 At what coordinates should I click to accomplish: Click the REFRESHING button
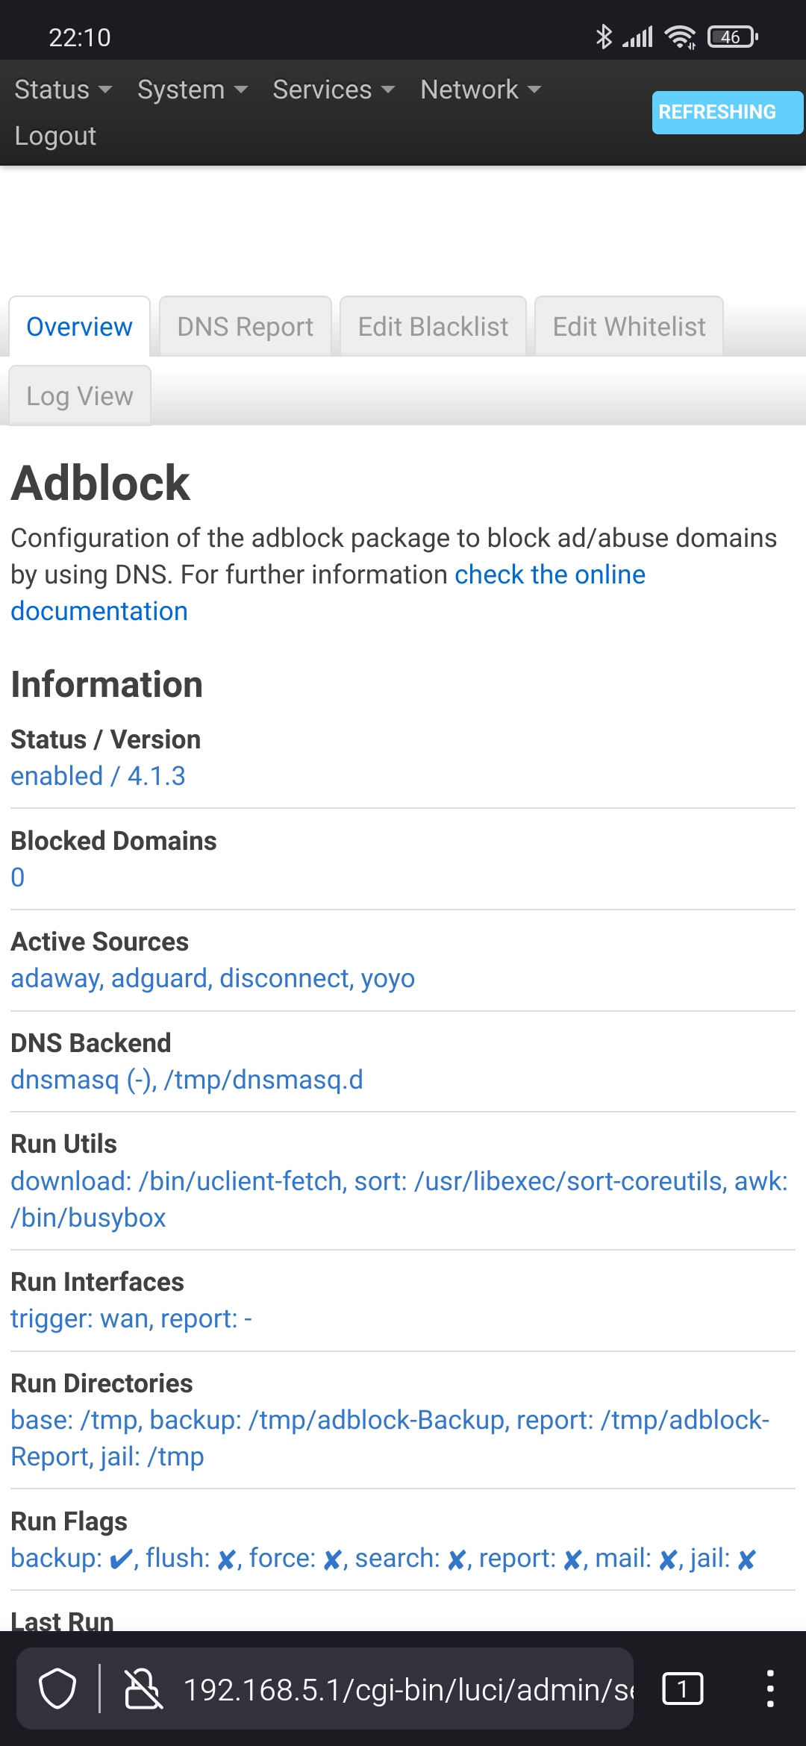pos(728,112)
